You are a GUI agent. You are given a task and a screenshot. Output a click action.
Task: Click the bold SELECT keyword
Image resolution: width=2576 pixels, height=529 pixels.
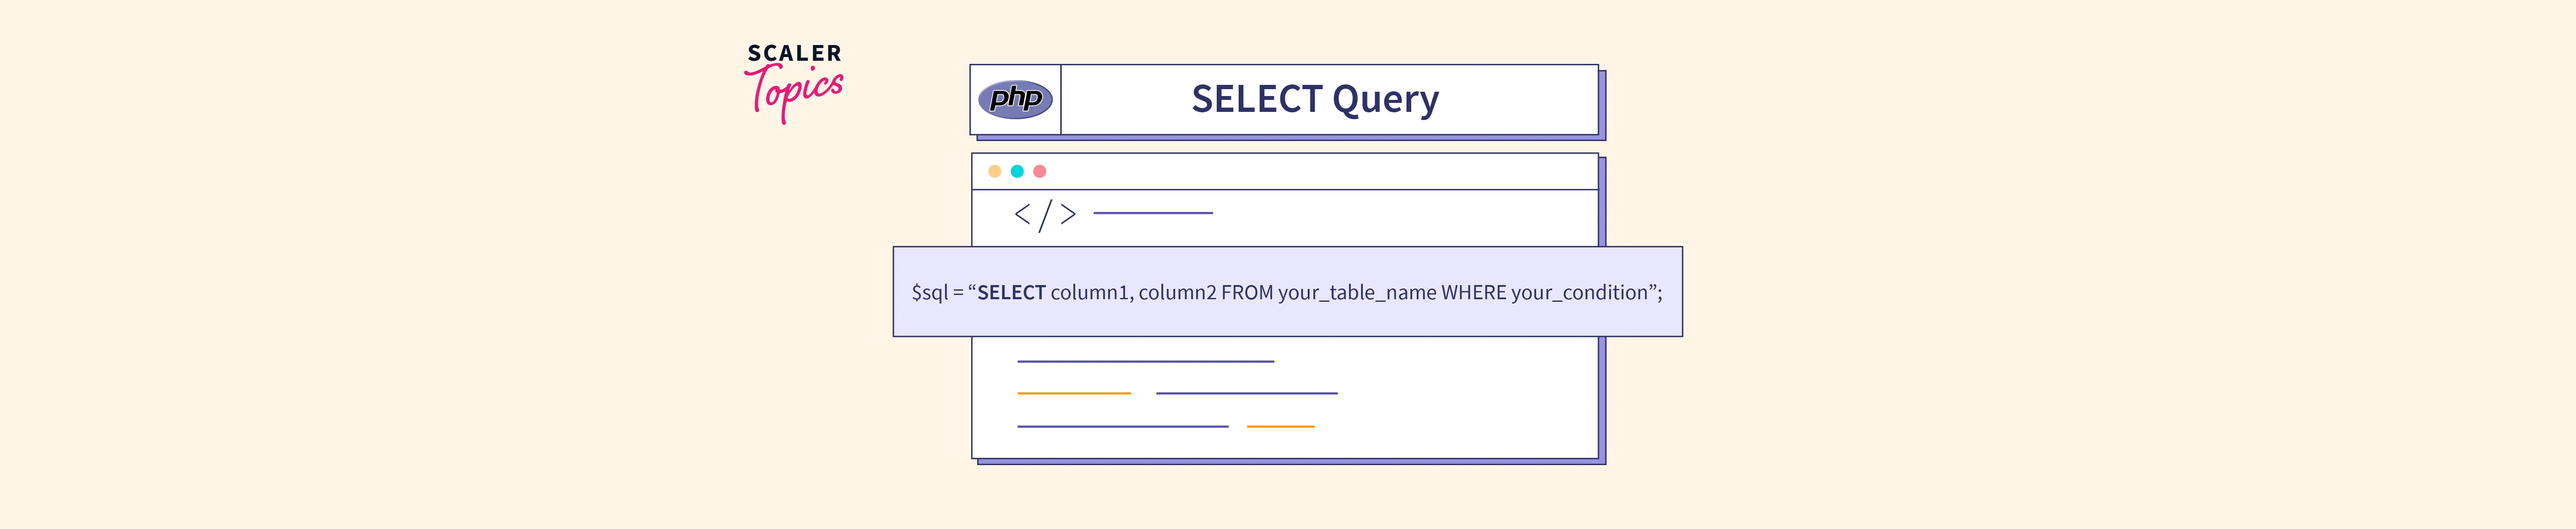1011,292
